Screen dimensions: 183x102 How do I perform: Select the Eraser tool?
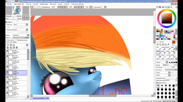click(x=163, y=52)
